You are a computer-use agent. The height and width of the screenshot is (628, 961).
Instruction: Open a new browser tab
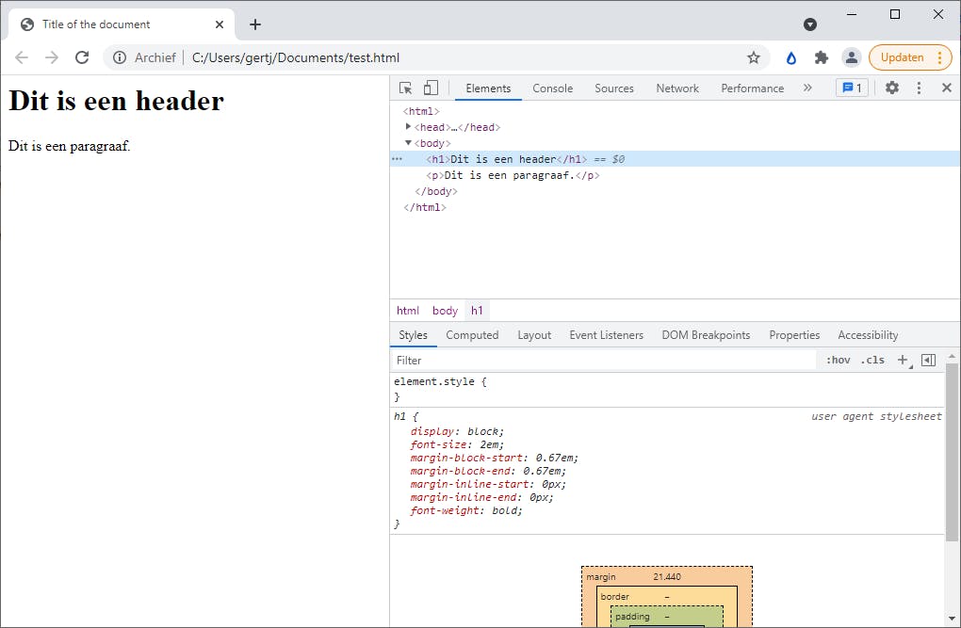255,24
